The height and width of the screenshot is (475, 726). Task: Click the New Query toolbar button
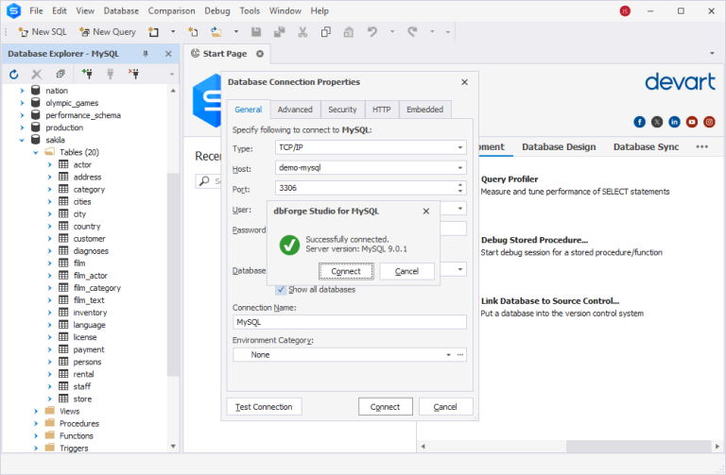coord(107,31)
